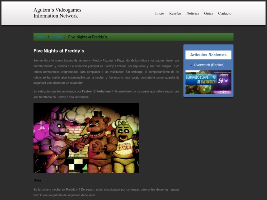The height and width of the screenshot is (200, 267).
Task: Click paragraph starting 'Bienvenido a tu nuevo trabajo'
Action: point(106,72)
